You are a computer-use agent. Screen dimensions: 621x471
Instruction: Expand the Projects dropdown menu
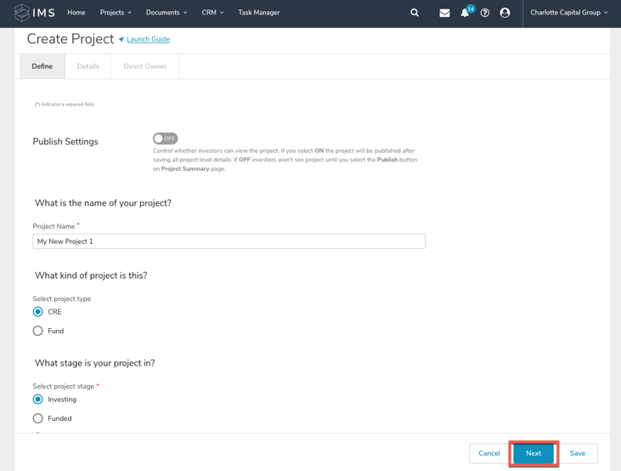tap(116, 13)
